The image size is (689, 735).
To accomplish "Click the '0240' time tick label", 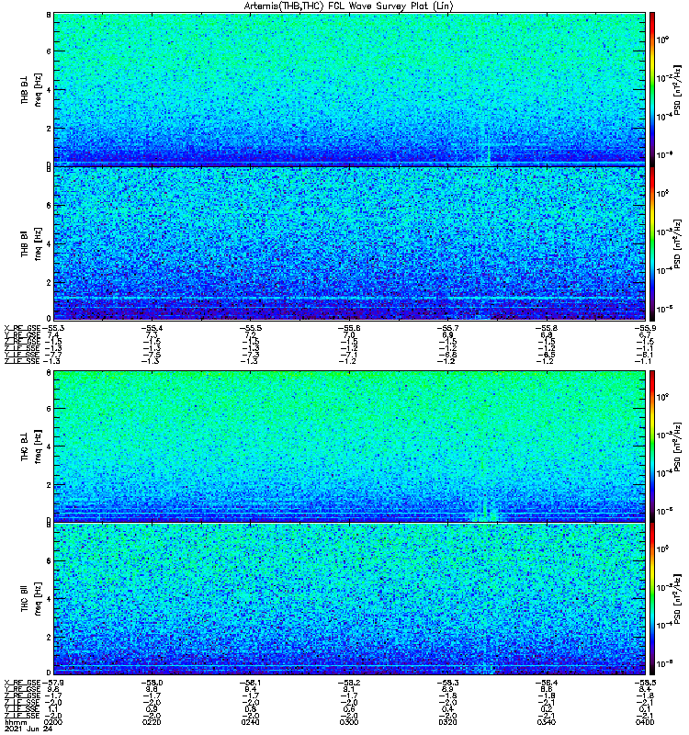I will coord(250,722).
